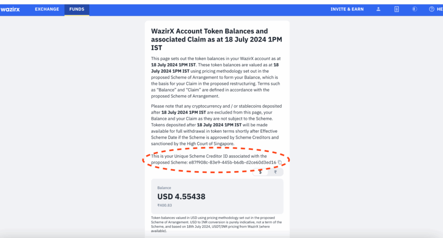The height and width of the screenshot is (238, 443).
Task: Open the help question mark icon
Action: click(x=431, y=9)
